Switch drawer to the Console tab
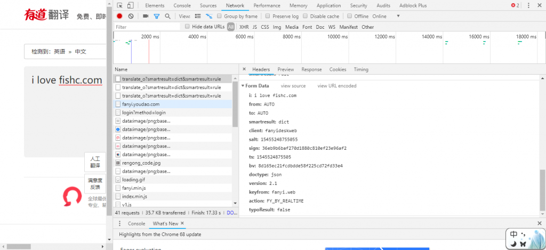This screenshot has width=546, height=250. pyautogui.click(x=136, y=223)
